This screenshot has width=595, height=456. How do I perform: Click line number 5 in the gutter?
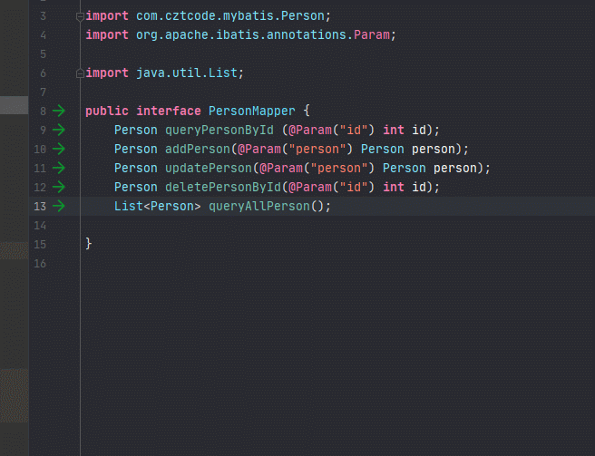(44, 54)
